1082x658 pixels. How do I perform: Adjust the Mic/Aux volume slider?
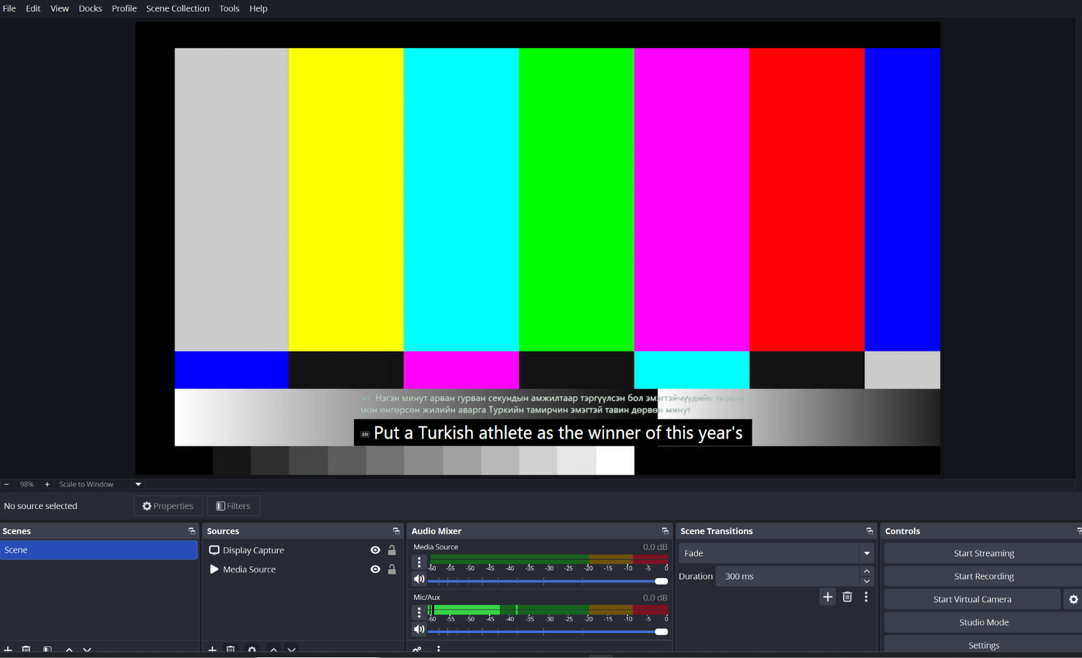coord(548,632)
